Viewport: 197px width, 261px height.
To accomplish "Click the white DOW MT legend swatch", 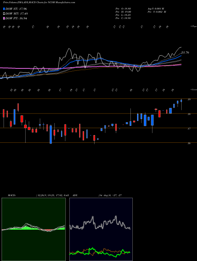I will [x=4, y=14].
